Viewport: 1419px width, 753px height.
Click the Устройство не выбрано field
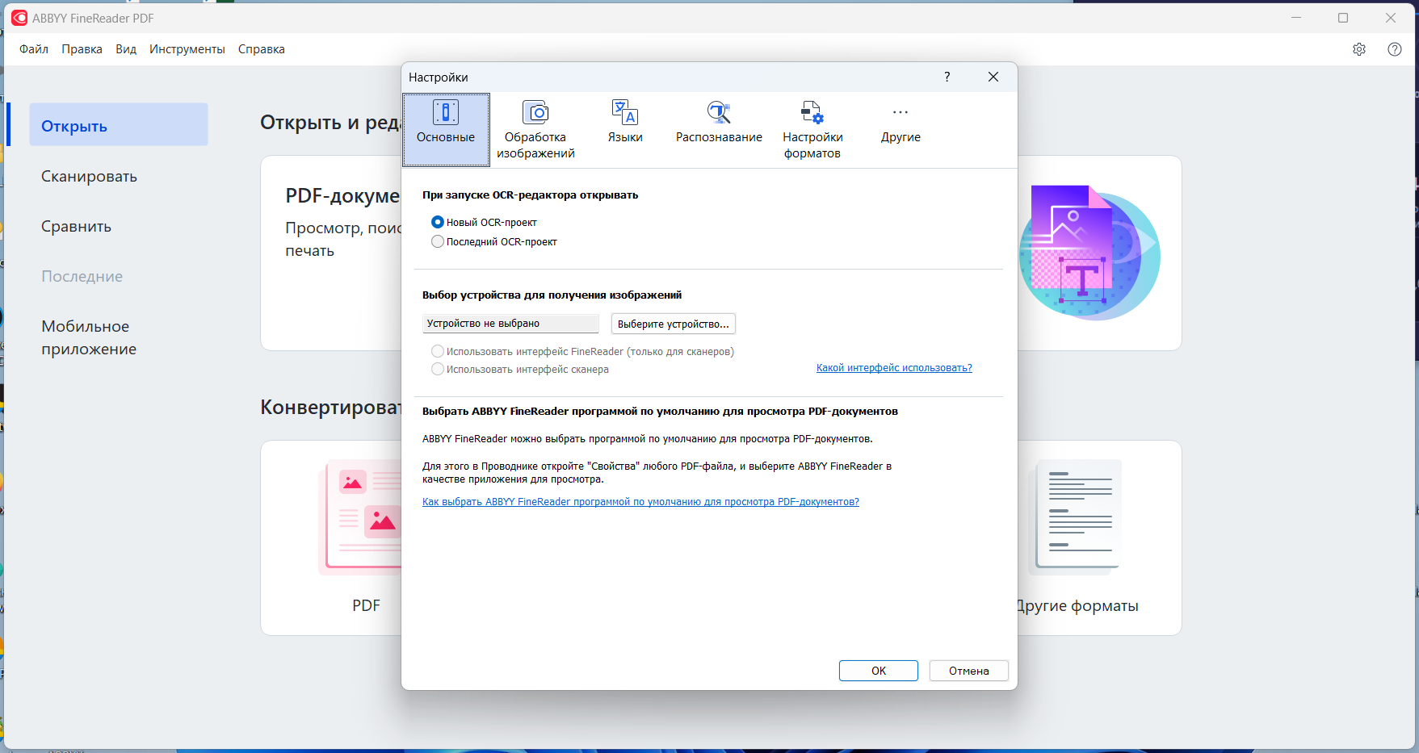pyautogui.click(x=510, y=324)
